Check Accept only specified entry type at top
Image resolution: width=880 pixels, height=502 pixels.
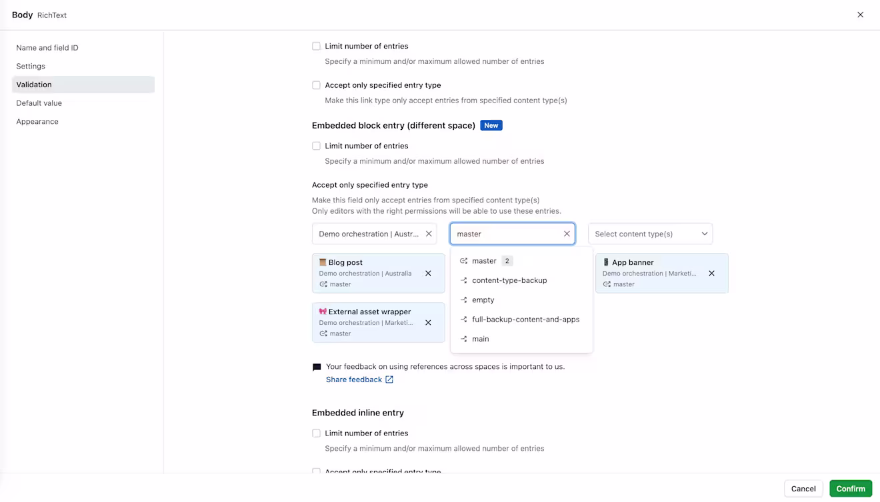click(x=316, y=85)
